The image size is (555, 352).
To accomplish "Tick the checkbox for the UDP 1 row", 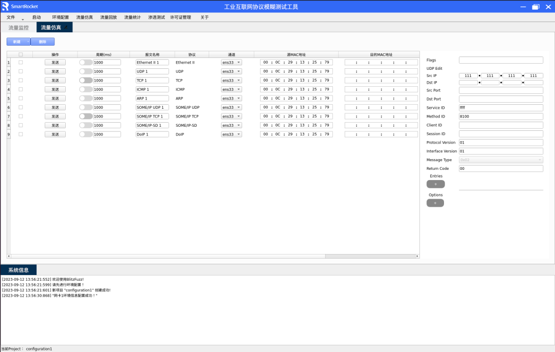I will [21, 71].
